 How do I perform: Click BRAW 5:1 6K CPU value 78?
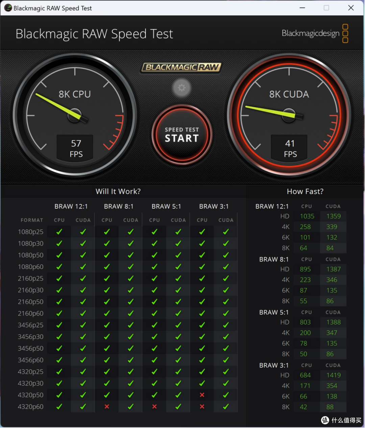[303, 343]
